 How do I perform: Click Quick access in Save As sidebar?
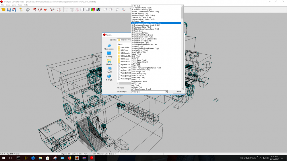click(x=109, y=47)
